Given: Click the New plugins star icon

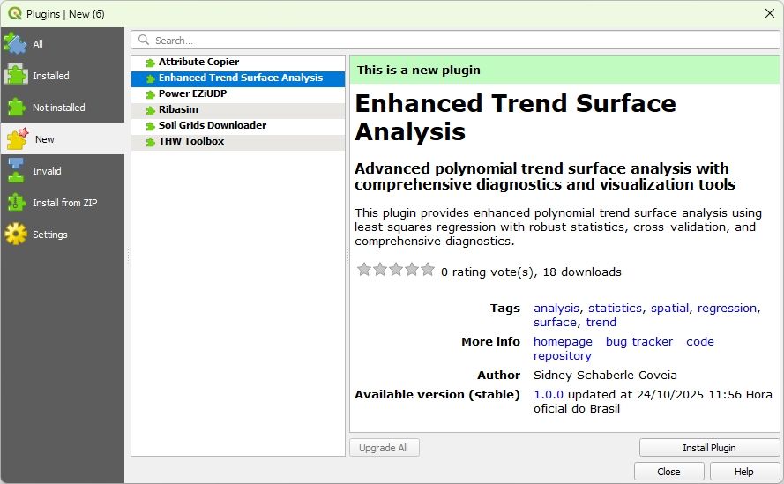Looking at the screenshot, I should 17,139.
